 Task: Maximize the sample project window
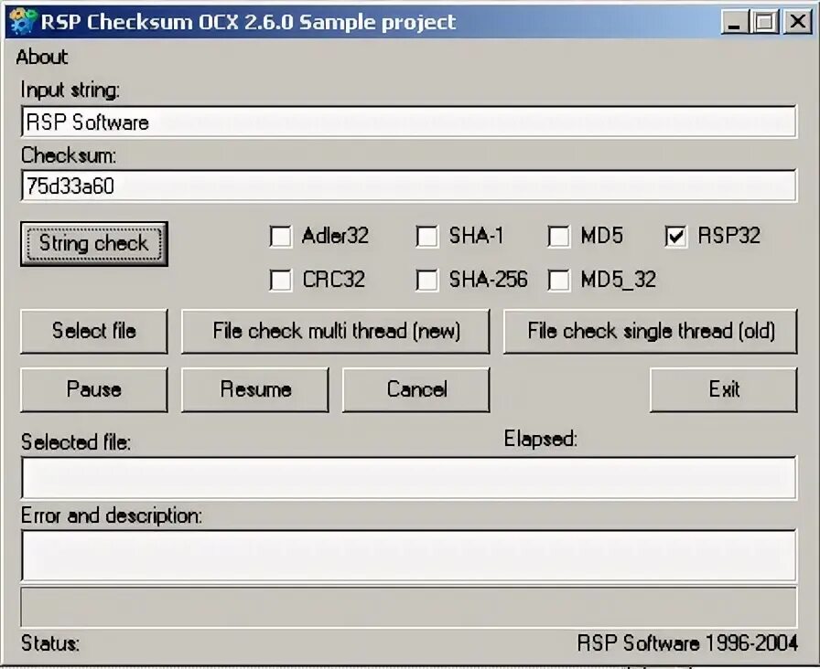click(x=765, y=23)
